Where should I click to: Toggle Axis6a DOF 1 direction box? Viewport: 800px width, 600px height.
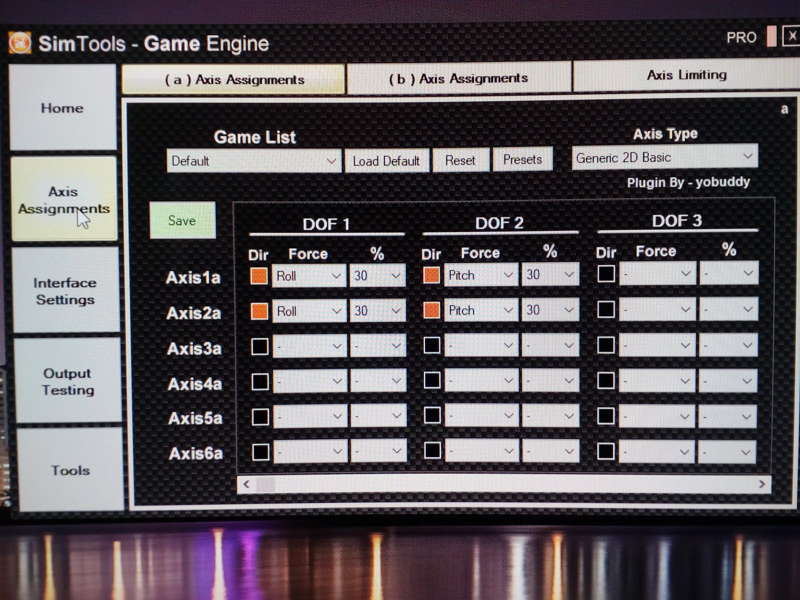[x=260, y=452]
